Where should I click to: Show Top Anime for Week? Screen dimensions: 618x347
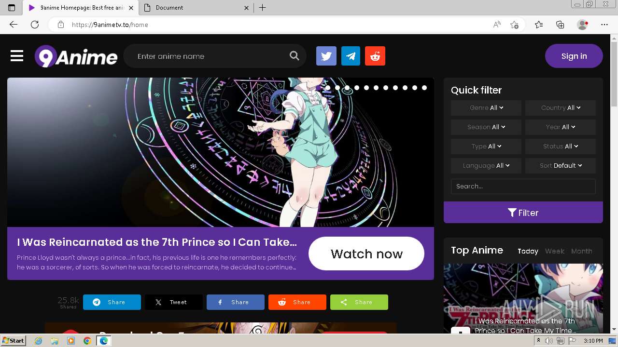click(x=555, y=251)
